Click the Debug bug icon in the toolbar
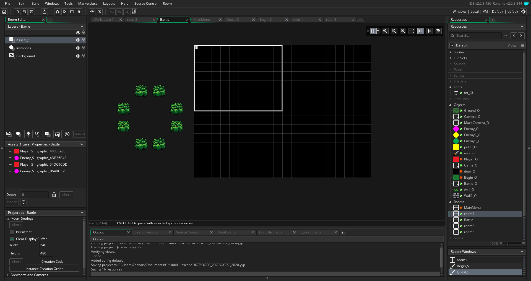 [57, 12]
